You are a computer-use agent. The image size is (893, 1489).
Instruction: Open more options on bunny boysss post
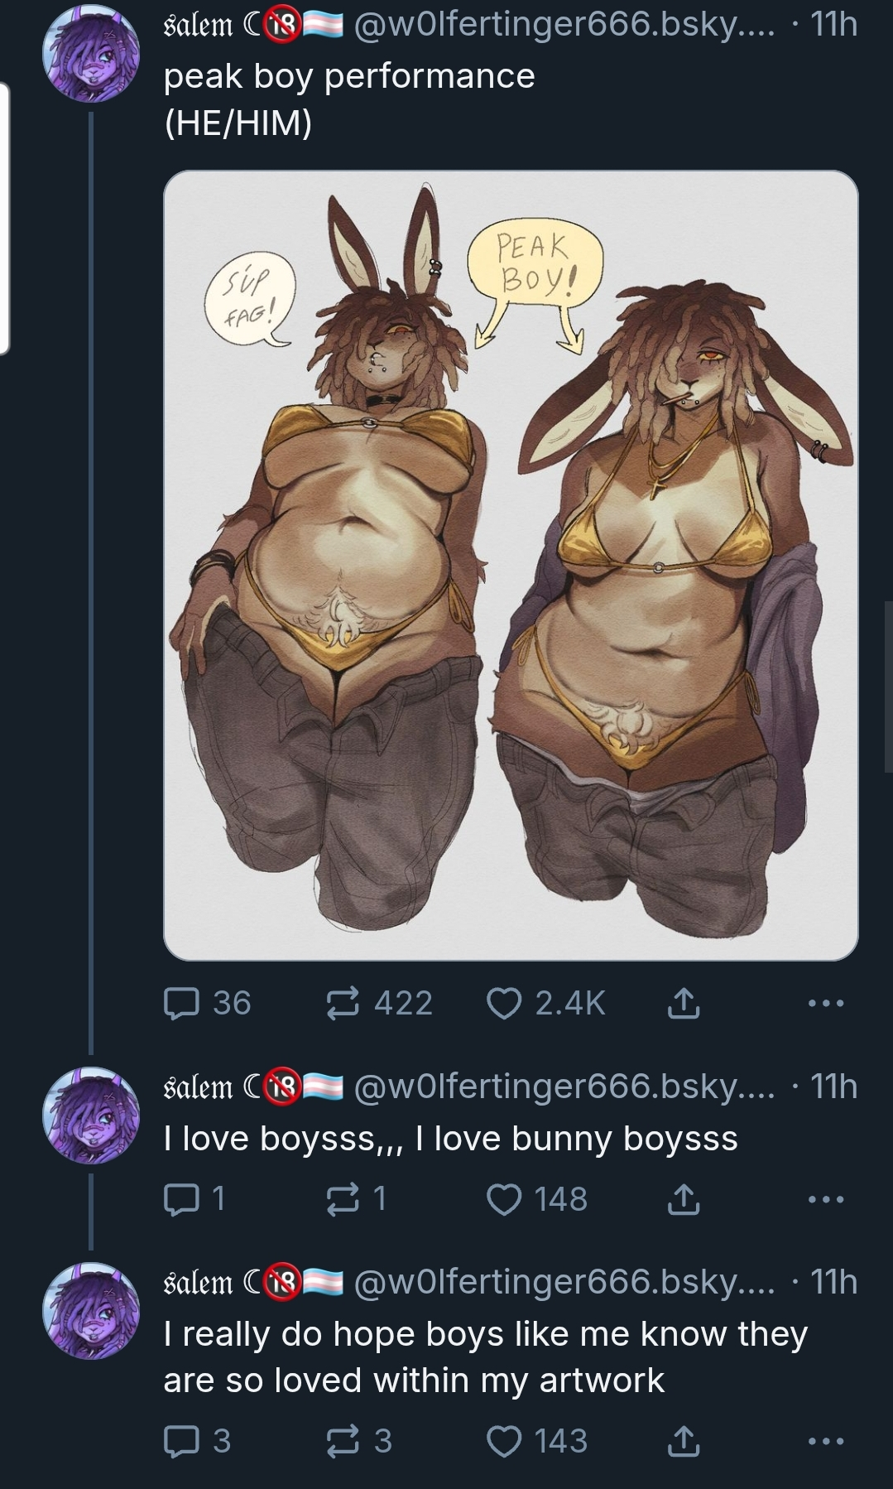[x=826, y=1200]
